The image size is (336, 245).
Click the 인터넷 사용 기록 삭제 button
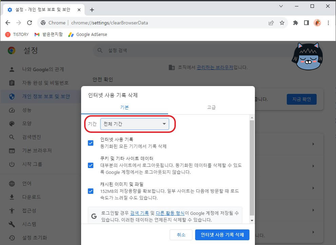[x=222, y=234]
